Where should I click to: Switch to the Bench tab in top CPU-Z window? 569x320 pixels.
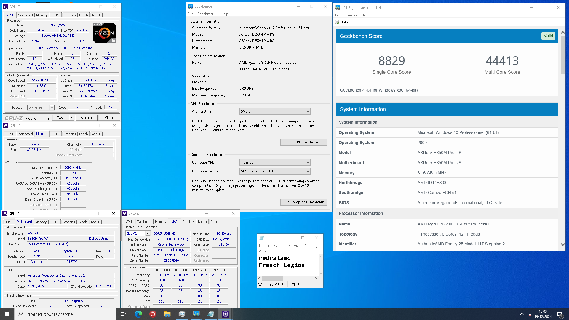(x=83, y=15)
